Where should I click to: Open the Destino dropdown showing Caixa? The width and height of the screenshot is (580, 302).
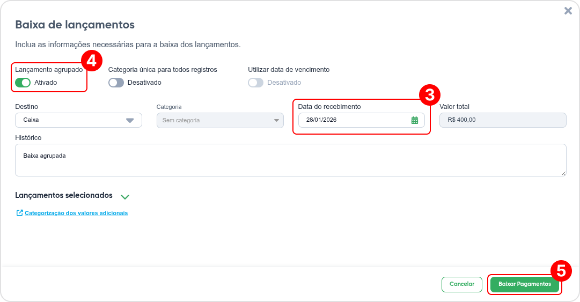click(x=78, y=120)
